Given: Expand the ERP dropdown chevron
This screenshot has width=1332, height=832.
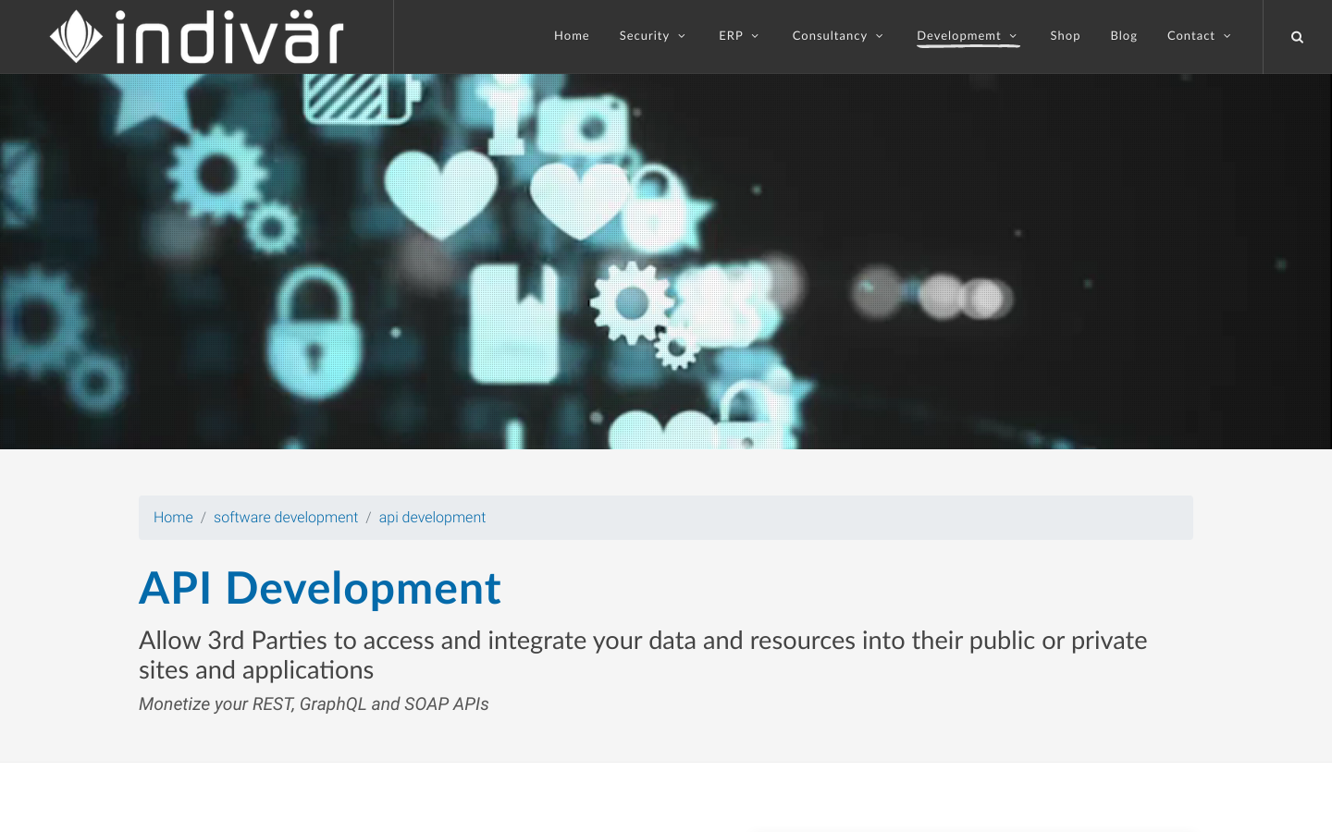Looking at the screenshot, I should [x=755, y=36].
